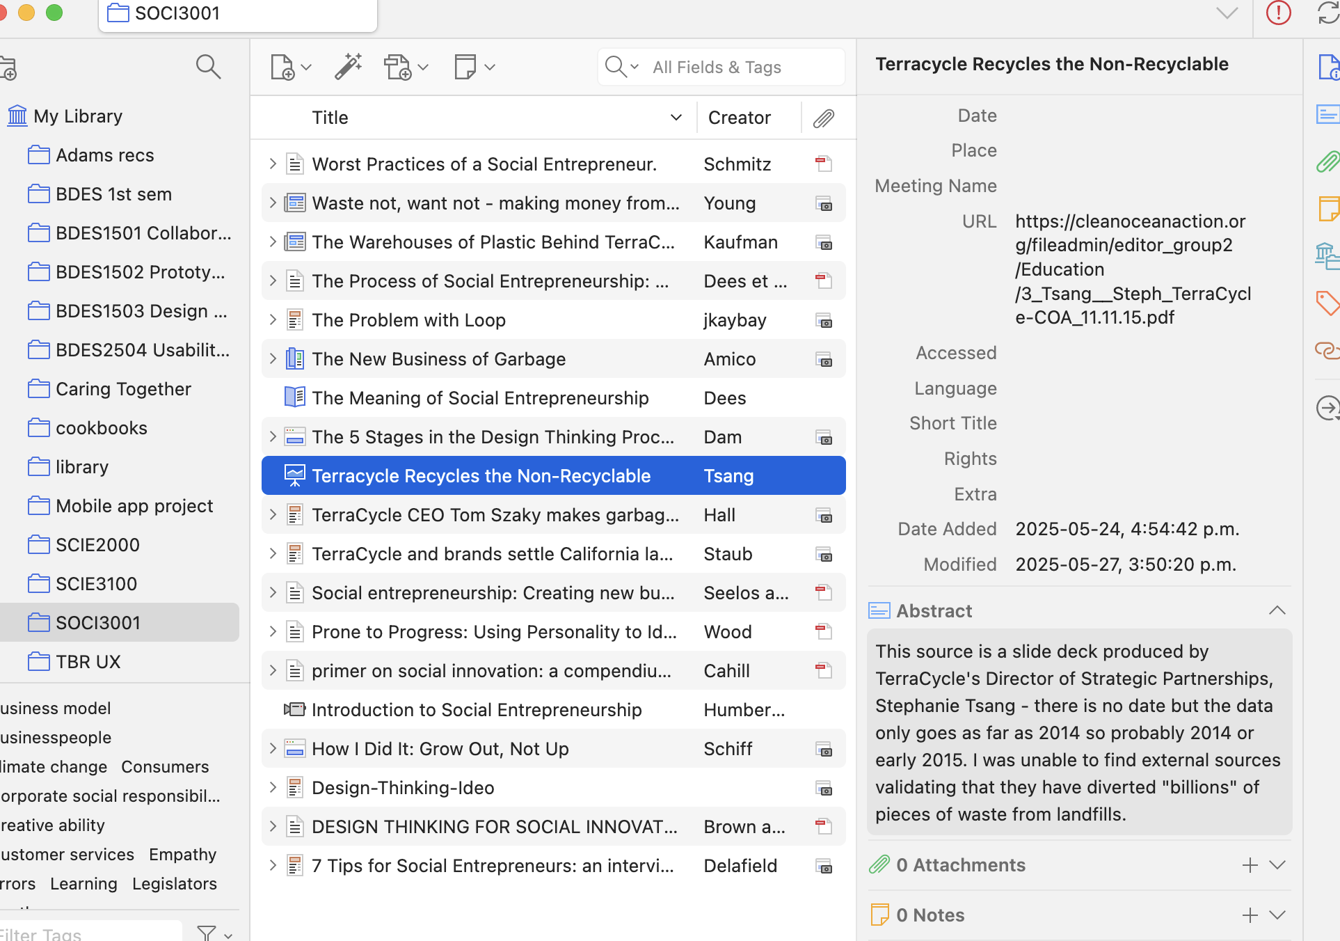Click the sync refresh icon in title bar
The height and width of the screenshot is (941, 1340).
tap(1327, 13)
